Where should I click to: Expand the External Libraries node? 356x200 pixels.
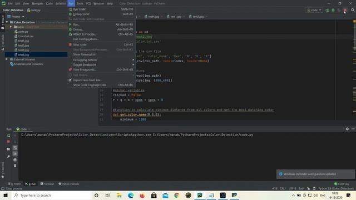(x=7, y=59)
